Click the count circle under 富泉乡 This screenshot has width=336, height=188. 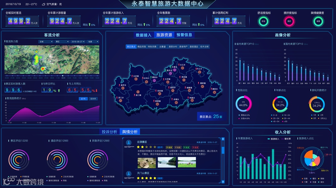(x=173, y=91)
